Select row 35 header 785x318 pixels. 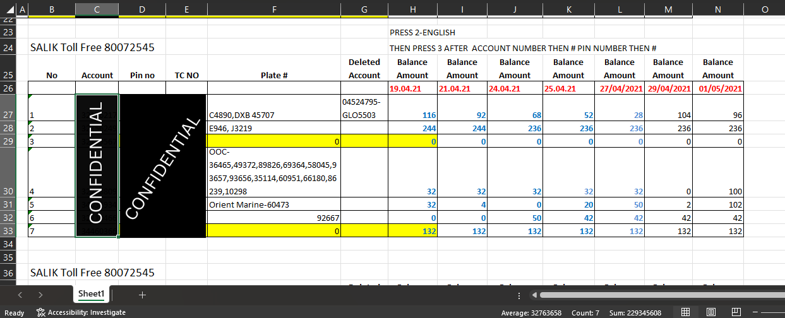click(8, 257)
